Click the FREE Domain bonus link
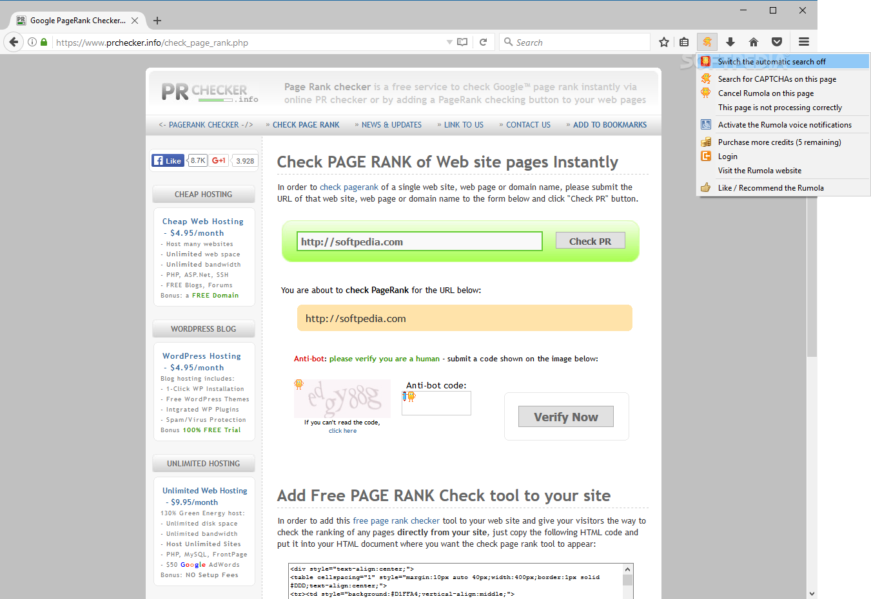 click(x=215, y=295)
